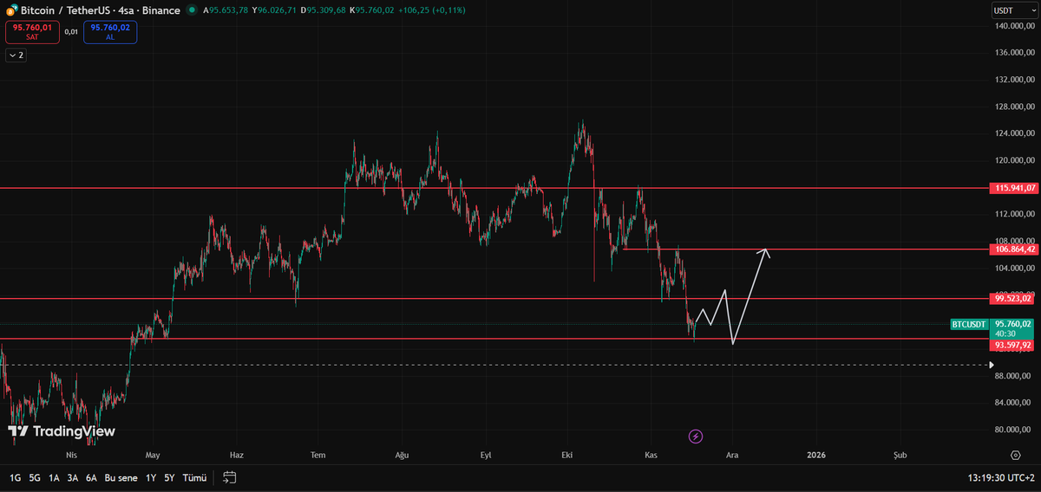Select the 5G time range
The width and height of the screenshot is (1041, 492).
click(x=35, y=477)
